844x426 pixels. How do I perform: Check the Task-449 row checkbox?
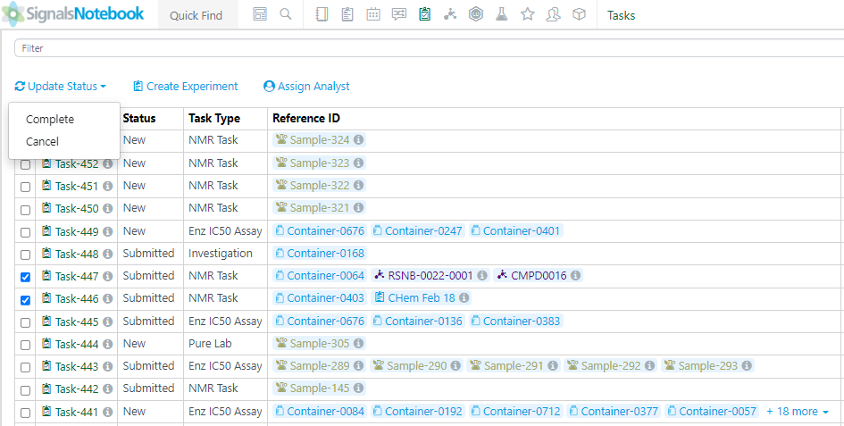(x=25, y=232)
